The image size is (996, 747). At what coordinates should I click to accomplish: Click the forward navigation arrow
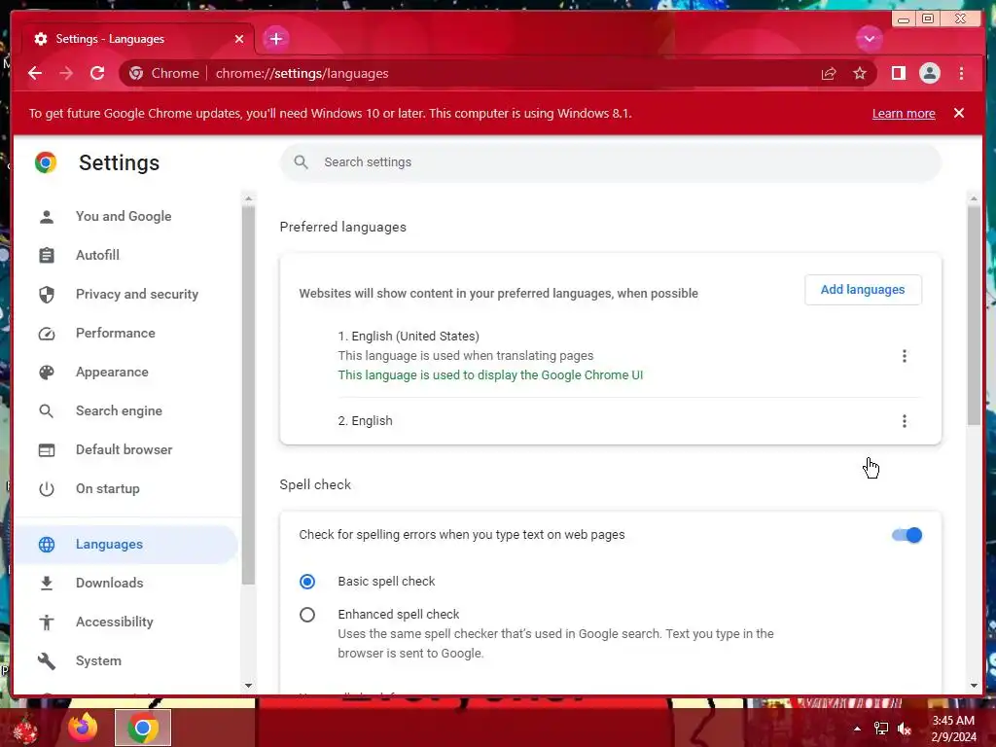pyautogui.click(x=66, y=73)
